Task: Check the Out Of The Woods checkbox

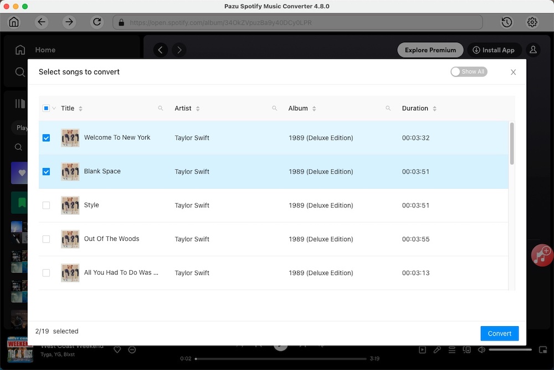Action: click(46, 239)
